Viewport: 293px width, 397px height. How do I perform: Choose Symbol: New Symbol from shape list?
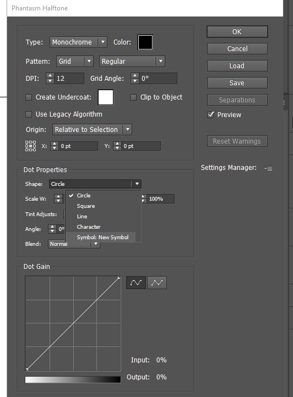(100, 237)
